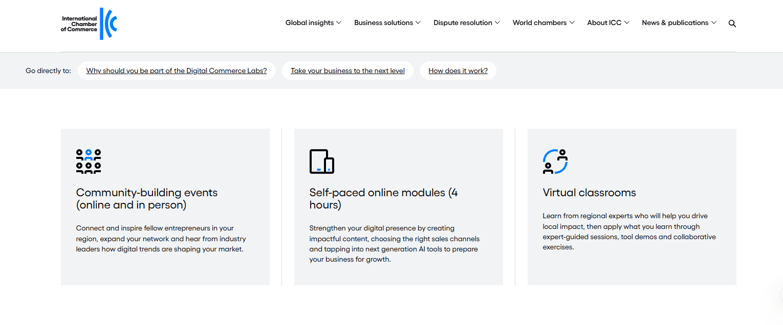Follow the How does it work? link
The image size is (783, 325).
pyautogui.click(x=458, y=71)
